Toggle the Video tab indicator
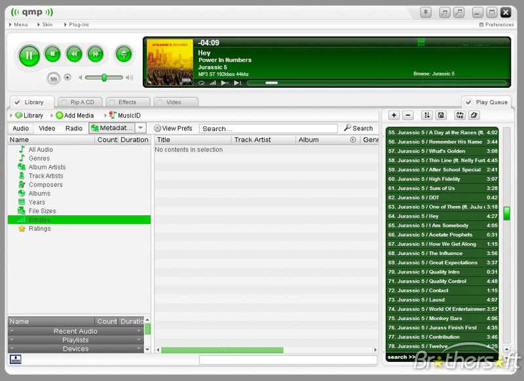 [x=160, y=102]
